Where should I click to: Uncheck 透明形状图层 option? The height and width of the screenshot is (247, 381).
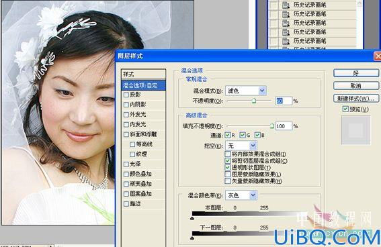point(228,167)
